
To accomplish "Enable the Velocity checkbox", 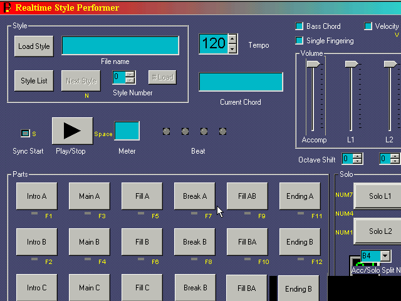I will click(x=368, y=26).
